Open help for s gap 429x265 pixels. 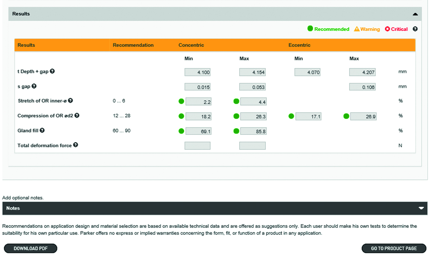coord(34,86)
